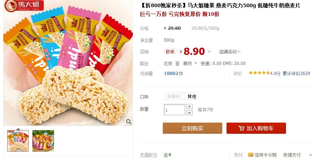Click the 18802 monthly sales link

[x=171, y=74]
